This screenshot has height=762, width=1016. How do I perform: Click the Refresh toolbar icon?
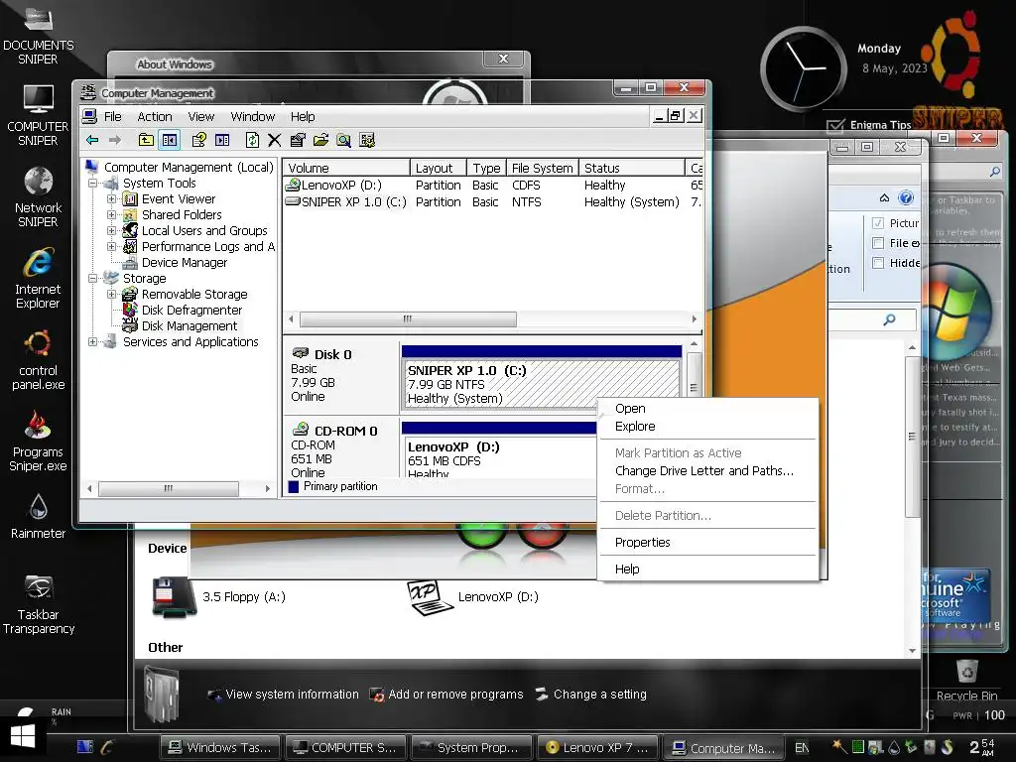click(252, 140)
